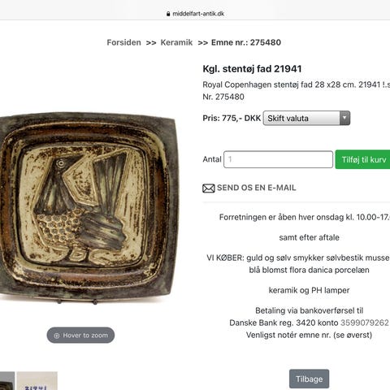Click Emne nr.: 275480 breadcrumb
Screen dimensions: 390x390
click(246, 42)
